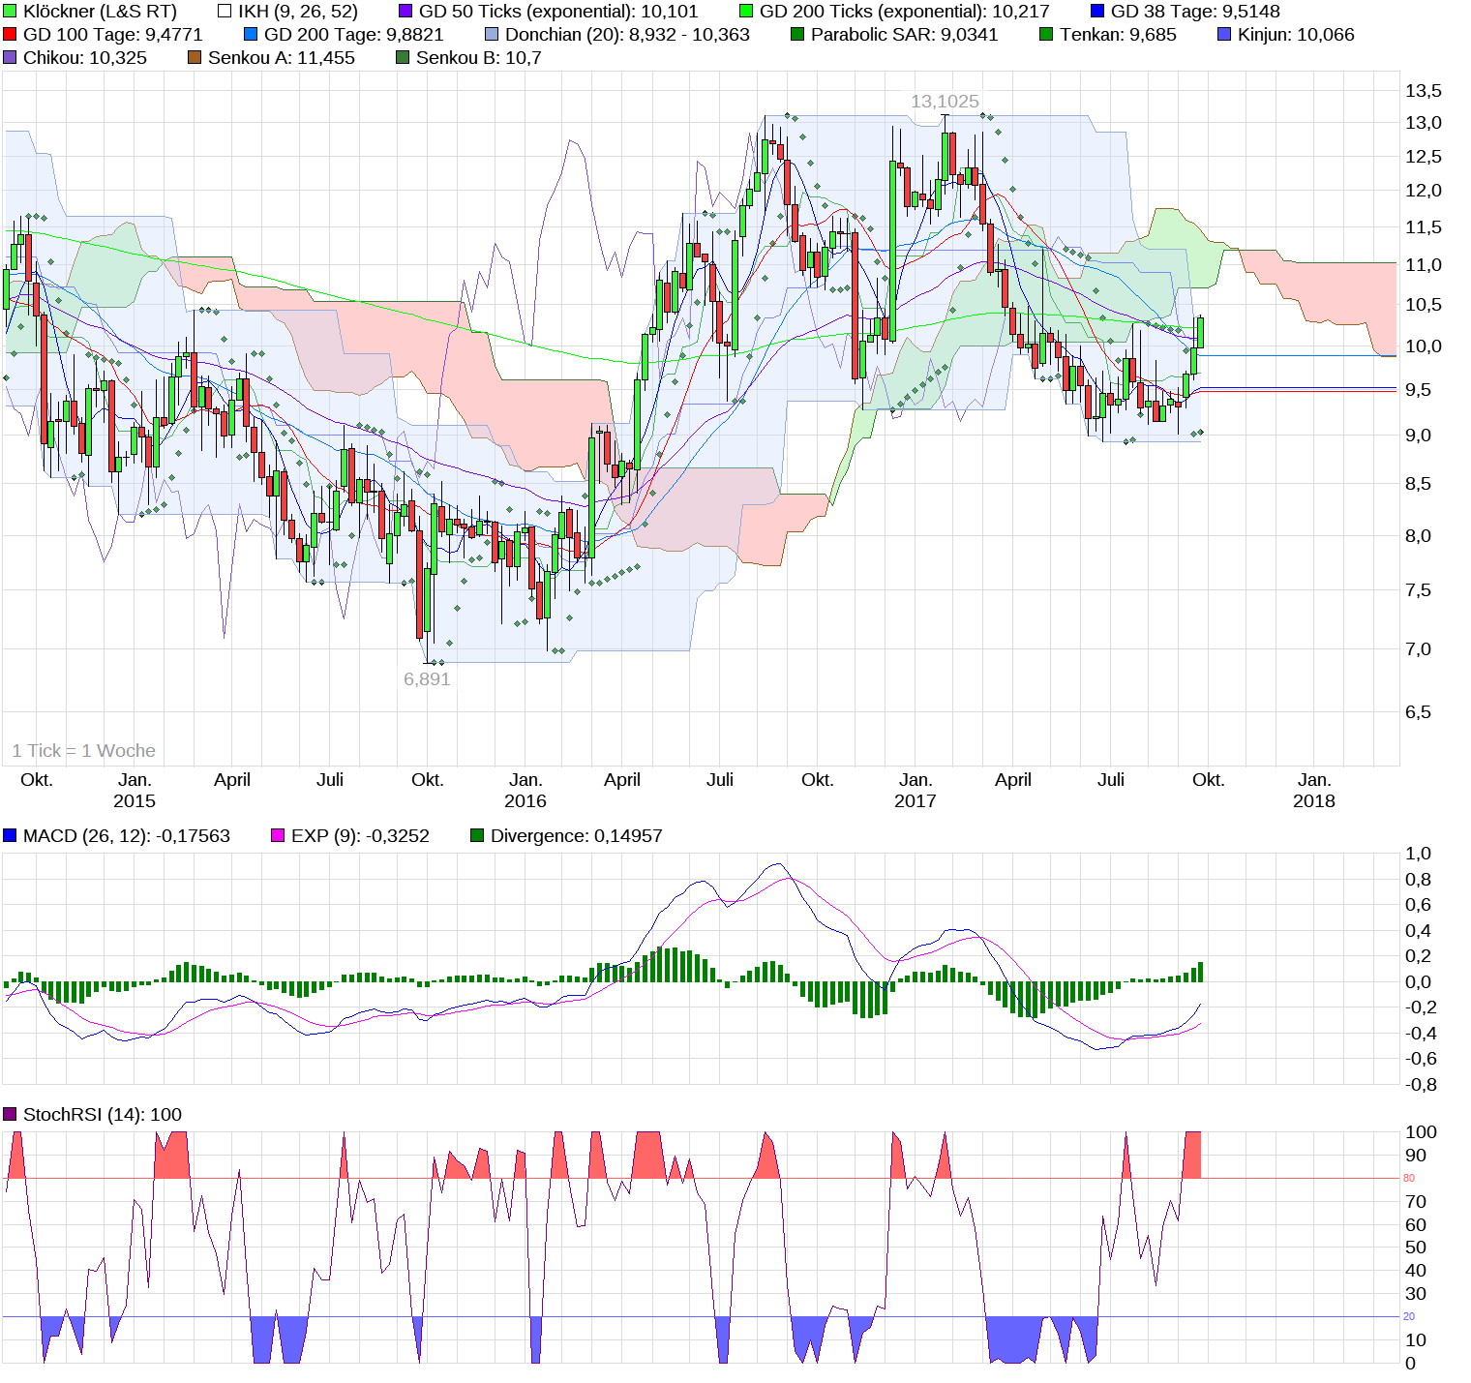Click the 6,891 low price annotation
The width and height of the screenshot is (1471, 1383).
pyautogui.click(x=427, y=679)
